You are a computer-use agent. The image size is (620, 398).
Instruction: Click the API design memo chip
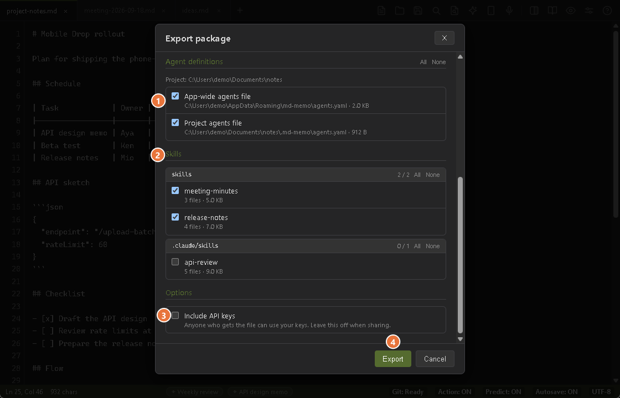coord(260,392)
